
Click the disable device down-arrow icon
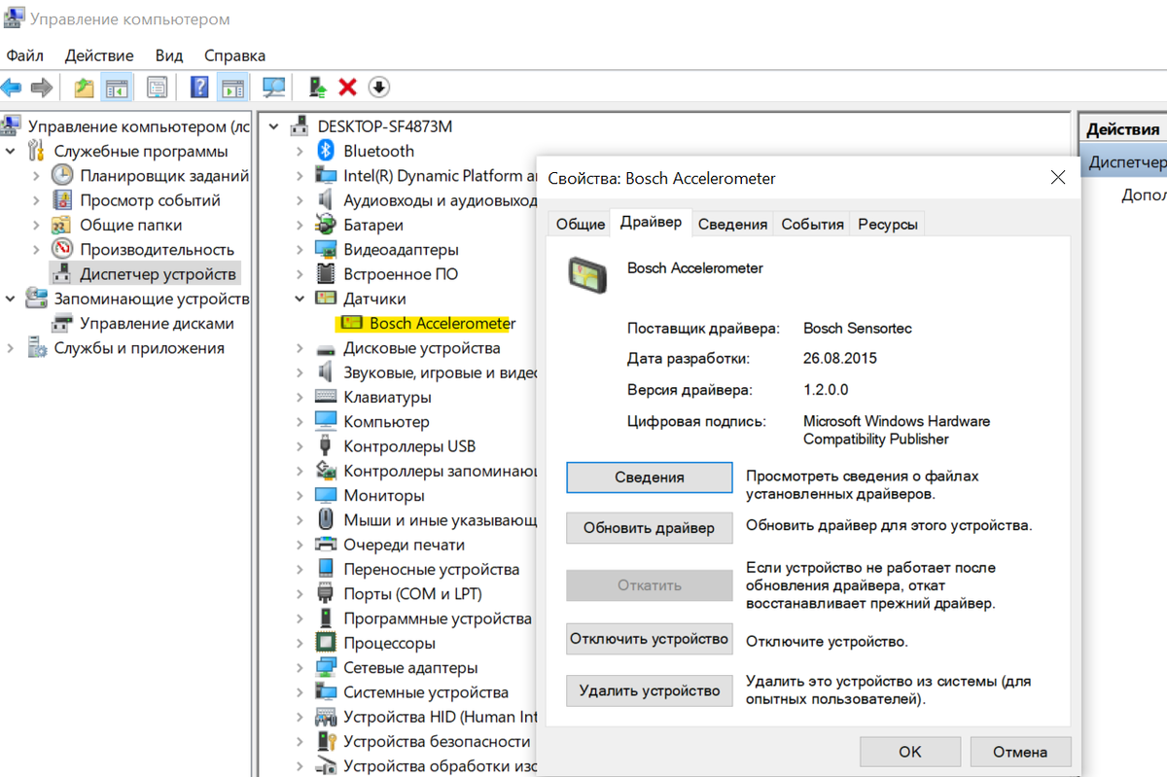(x=378, y=88)
